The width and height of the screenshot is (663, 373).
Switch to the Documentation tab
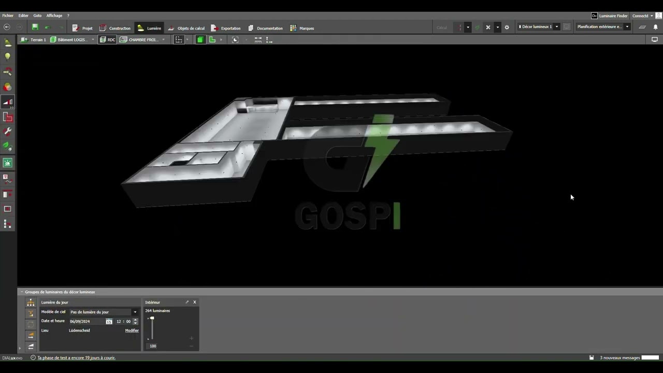point(265,28)
